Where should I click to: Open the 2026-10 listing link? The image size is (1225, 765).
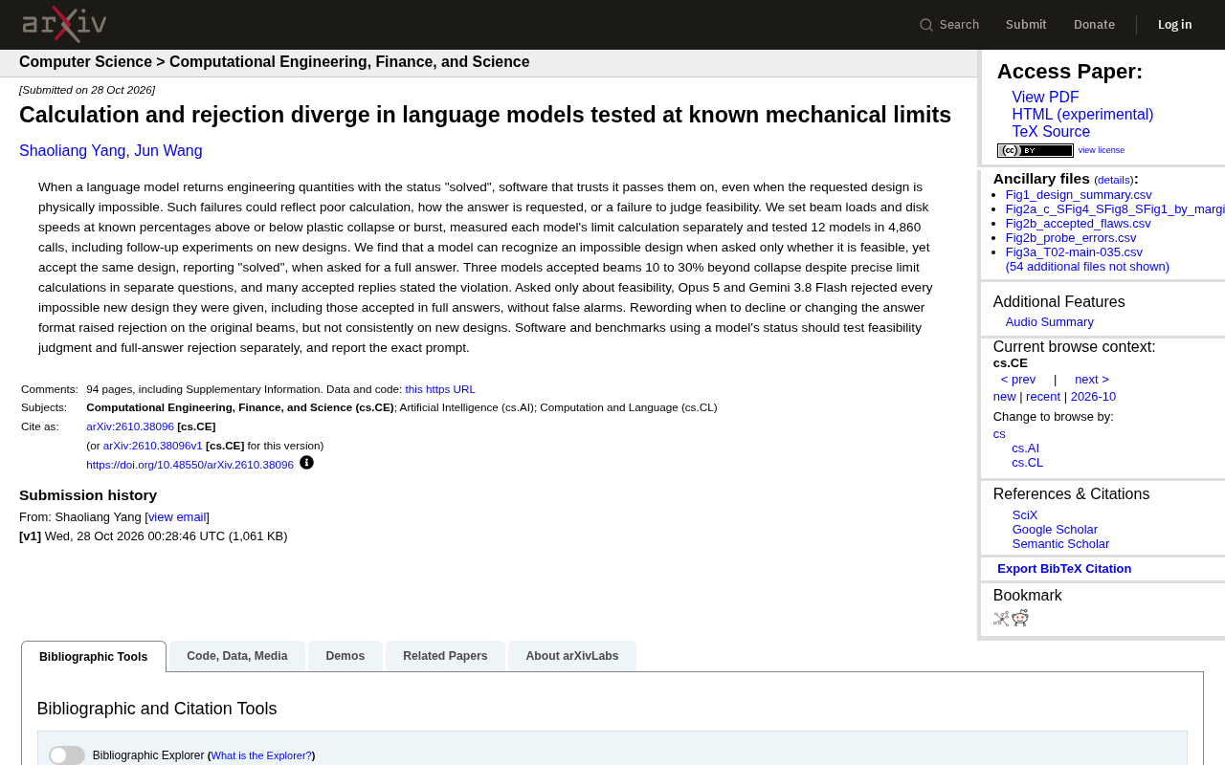(1093, 397)
